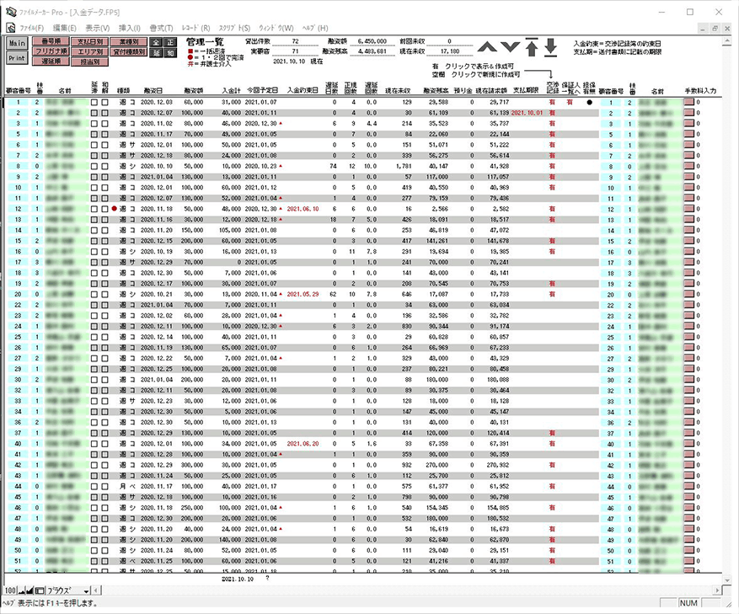Screen dimensions: 739x614
Task: Open the スクリプト(S) menu
Action: pos(235,28)
